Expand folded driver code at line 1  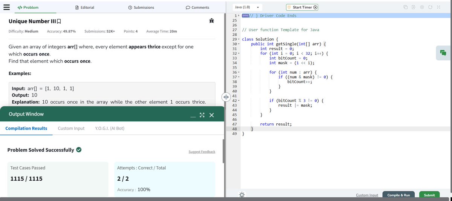pyautogui.click(x=238, y=15)
